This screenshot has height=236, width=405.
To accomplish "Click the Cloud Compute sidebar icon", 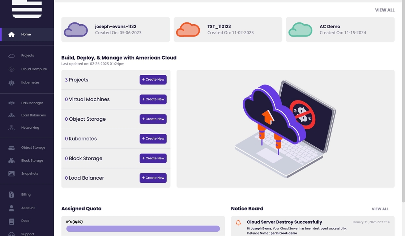I will click(12, 69).
